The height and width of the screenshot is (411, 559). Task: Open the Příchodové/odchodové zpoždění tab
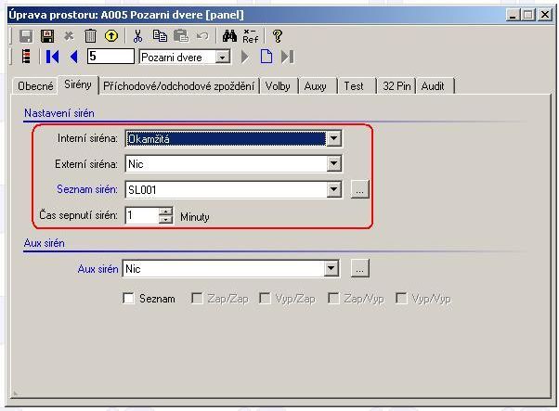(x=179, y=85)
